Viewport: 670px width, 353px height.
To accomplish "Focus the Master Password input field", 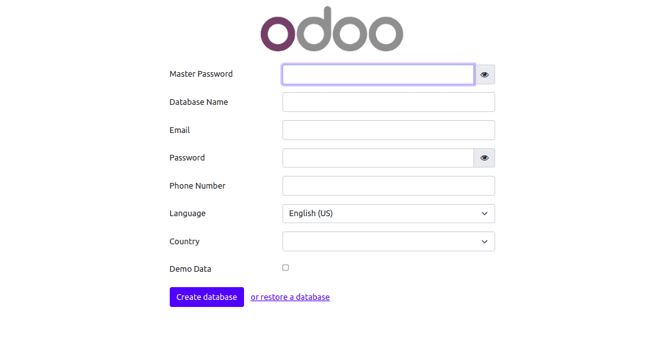I will pyautogui.click(x=378, y=75).
